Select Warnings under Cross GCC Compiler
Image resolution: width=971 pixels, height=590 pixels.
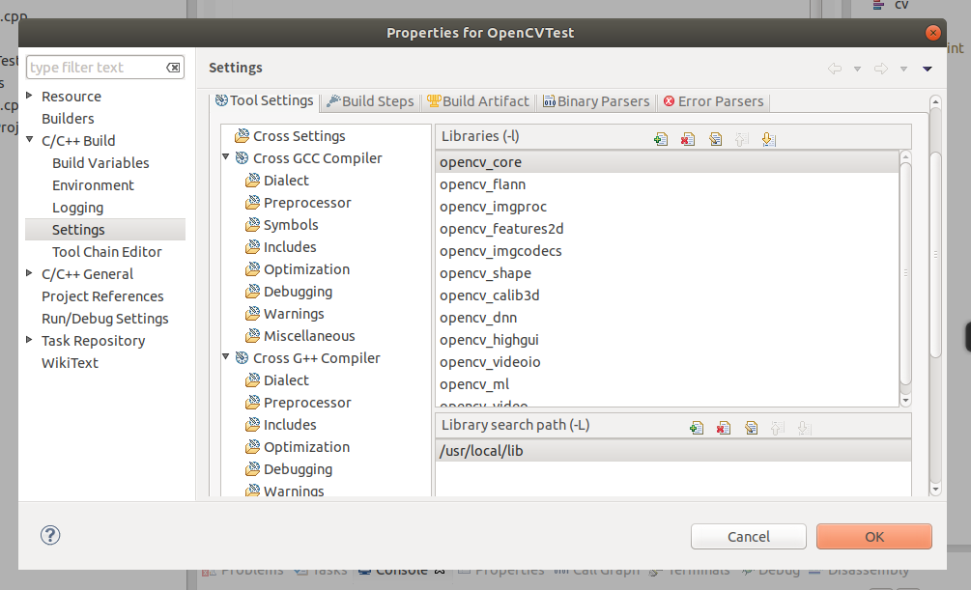pos(294,315)
